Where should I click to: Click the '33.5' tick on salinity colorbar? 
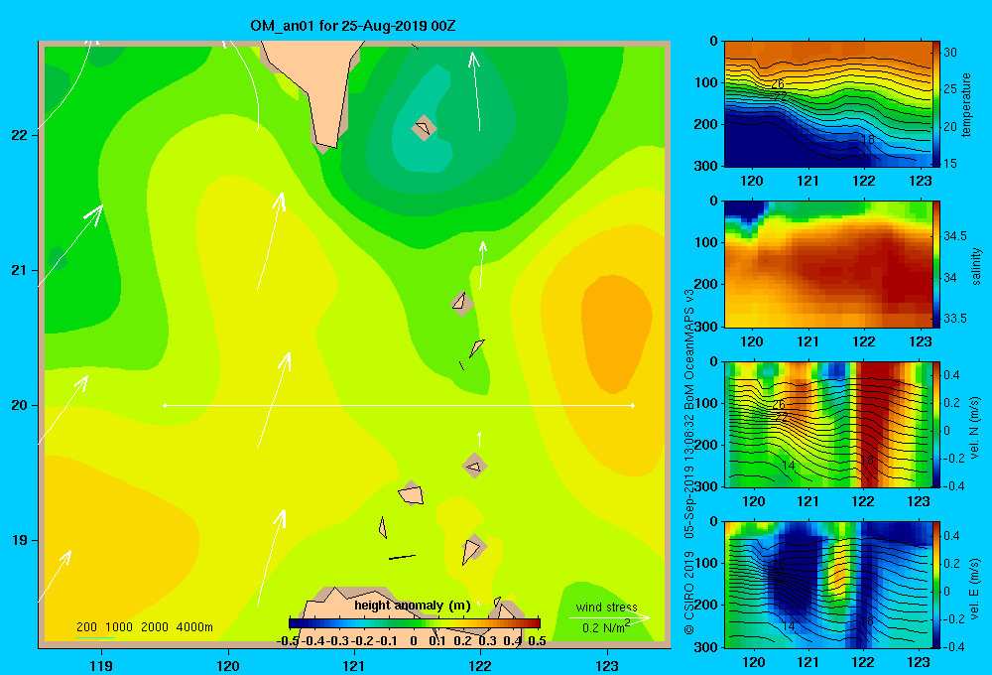click(954, 319)
